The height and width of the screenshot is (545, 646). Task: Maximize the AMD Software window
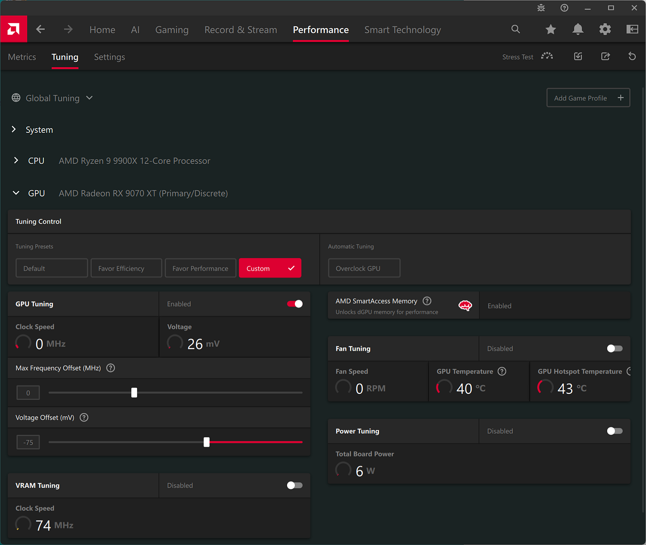pos(611,8)
